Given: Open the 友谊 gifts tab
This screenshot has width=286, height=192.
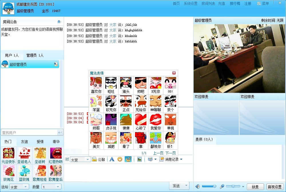Looking at the screenshot, I should coord(24,142).
